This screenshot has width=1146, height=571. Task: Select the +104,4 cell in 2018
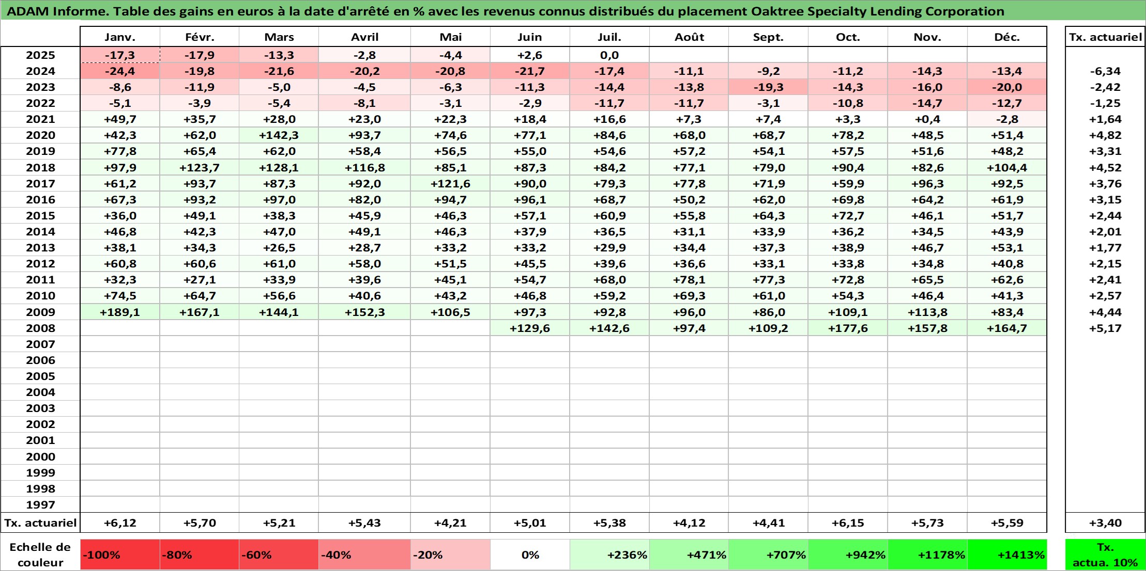1007,167
